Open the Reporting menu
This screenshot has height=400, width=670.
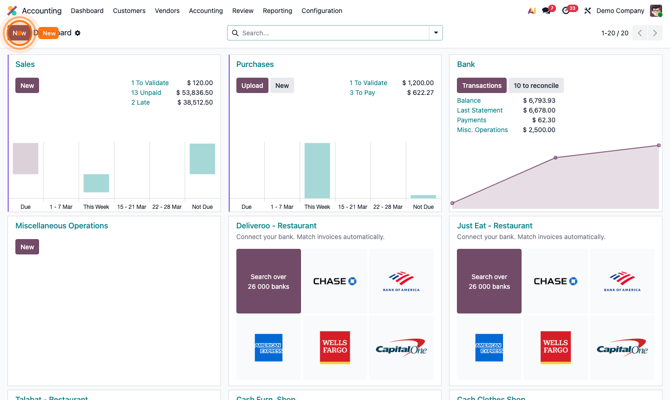pyautogui.click(x=277, y=11)
